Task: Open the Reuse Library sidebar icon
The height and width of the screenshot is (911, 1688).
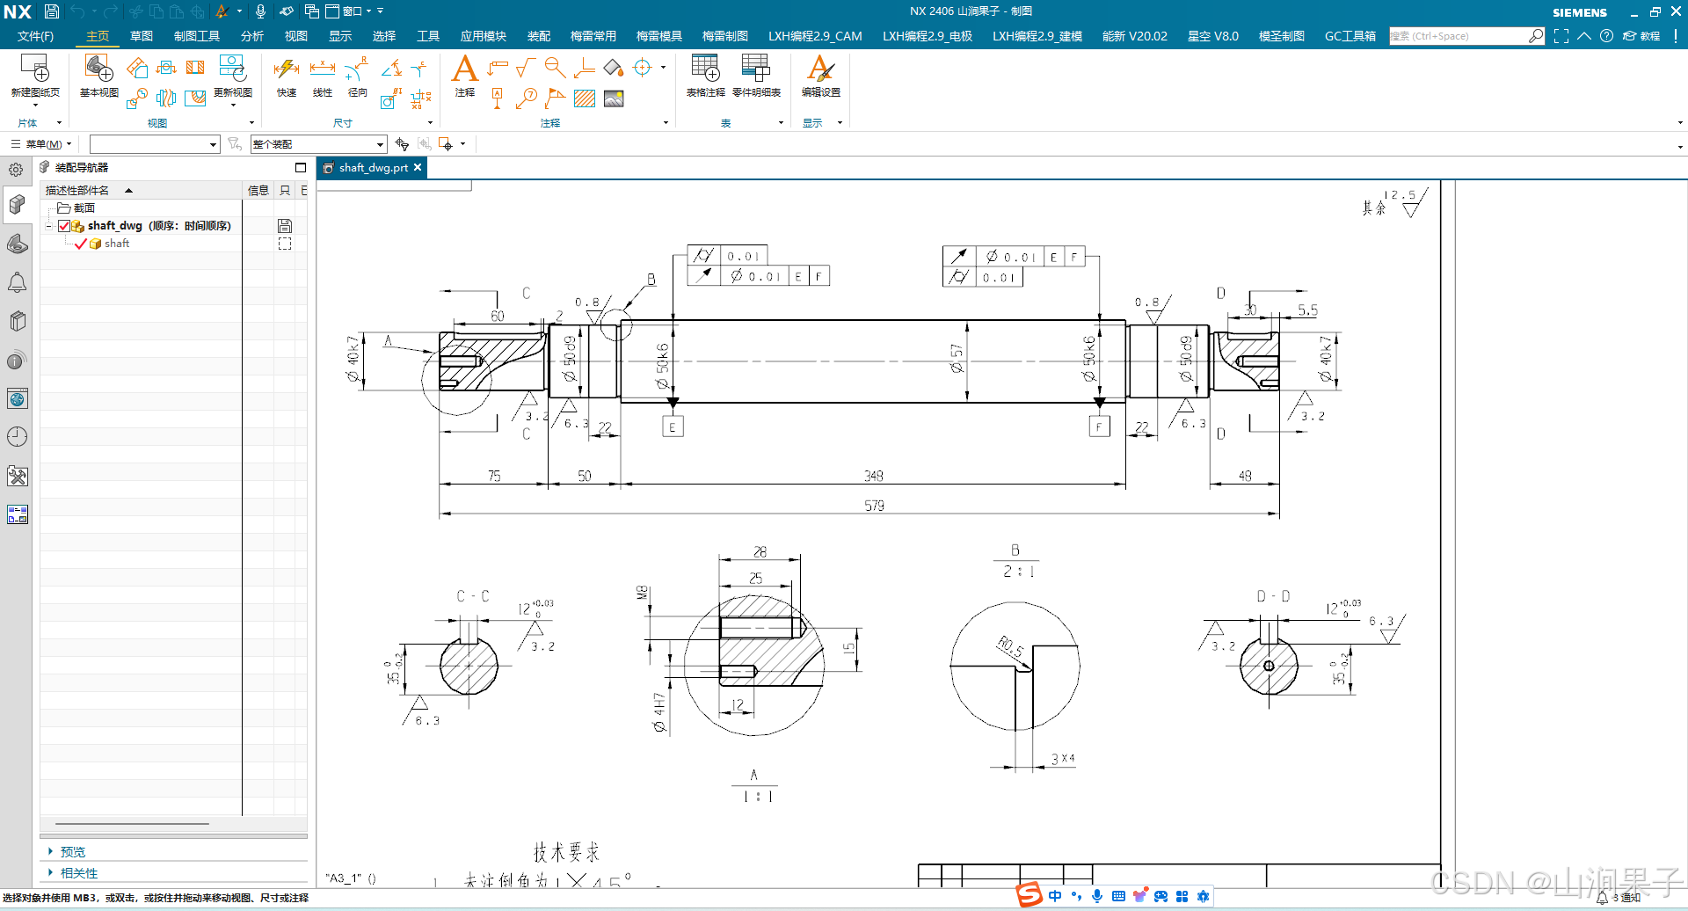Action: coord(17,321)
